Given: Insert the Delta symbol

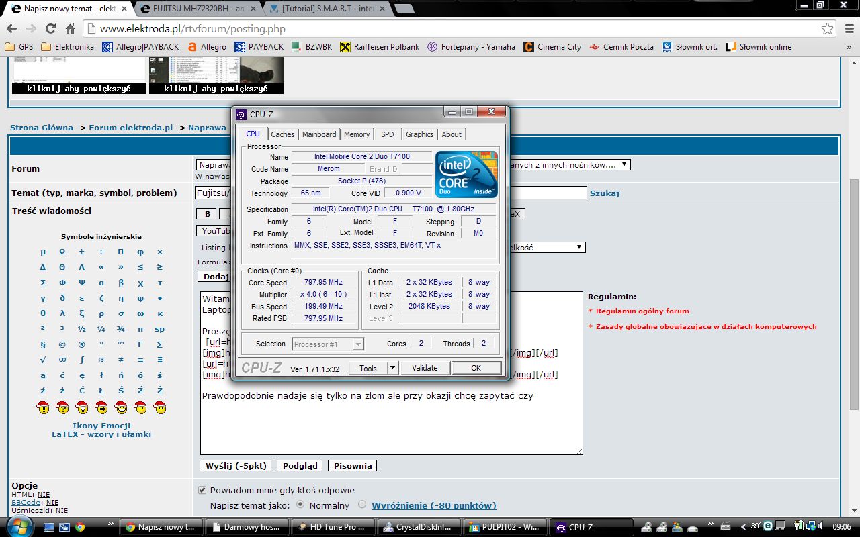Looking at the screenshot, I should [43, 267].
